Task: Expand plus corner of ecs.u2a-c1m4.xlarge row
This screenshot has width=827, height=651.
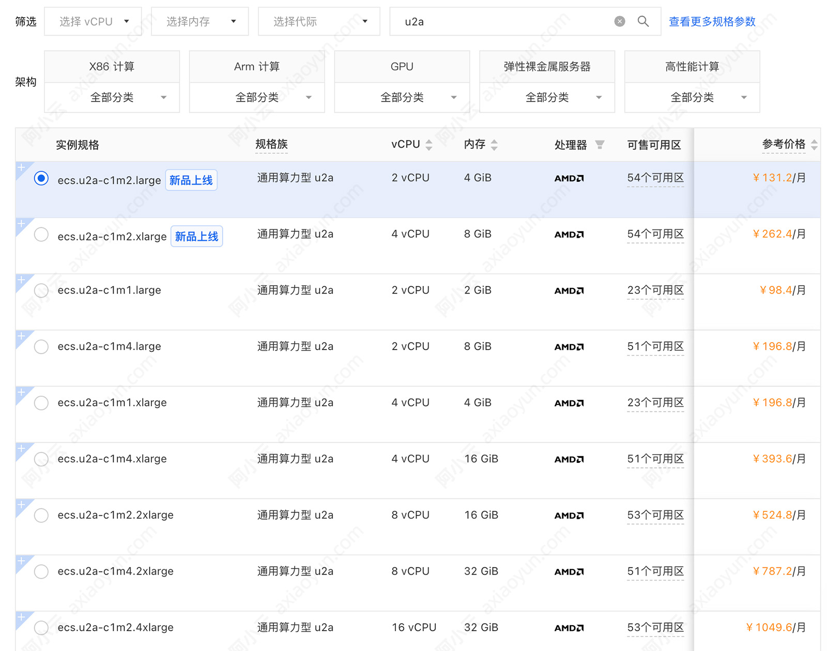Action: pyautogui.click(x=22, y=450)
